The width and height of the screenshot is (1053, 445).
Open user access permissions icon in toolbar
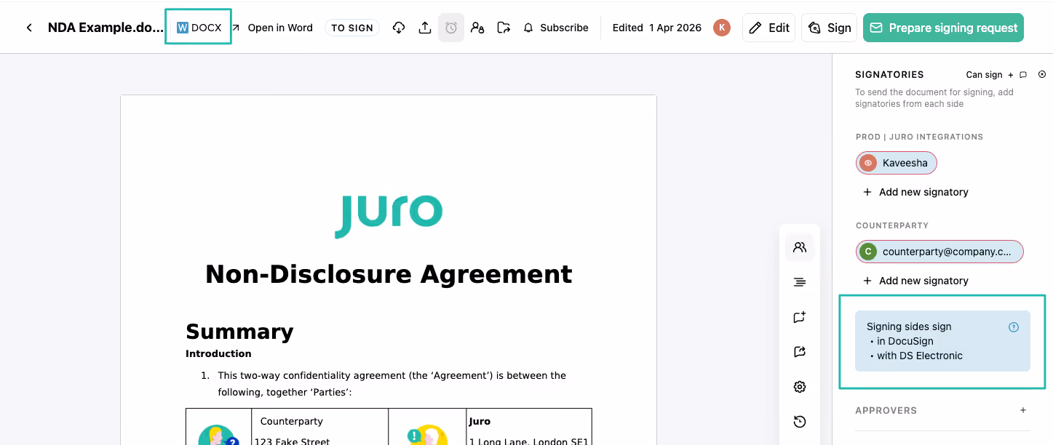477,28
